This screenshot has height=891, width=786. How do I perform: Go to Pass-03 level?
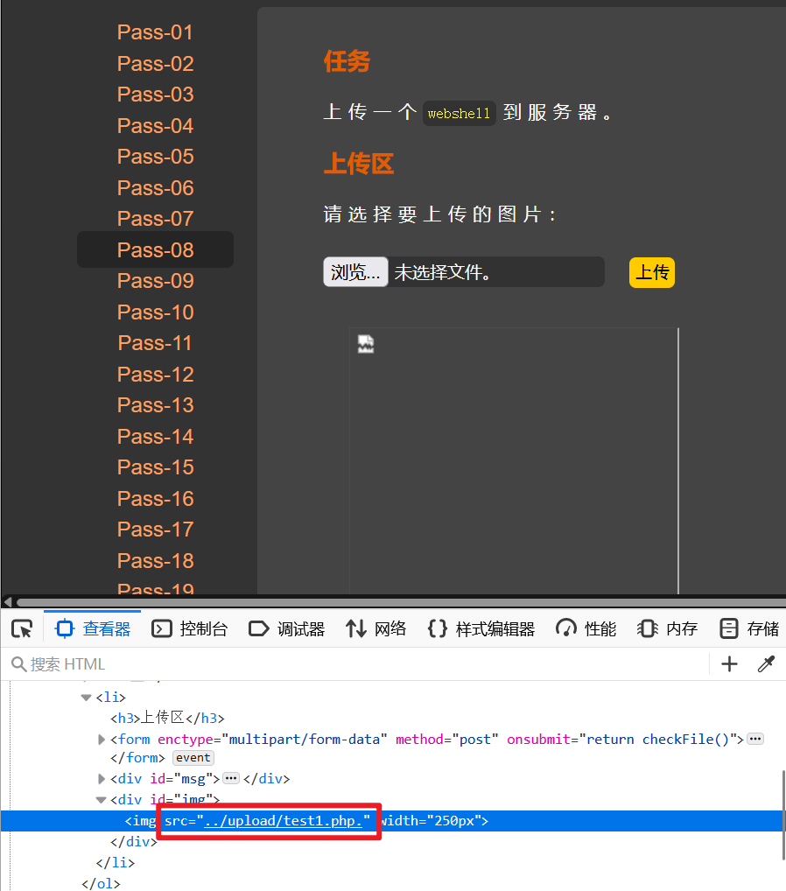[x=155, y=95]
